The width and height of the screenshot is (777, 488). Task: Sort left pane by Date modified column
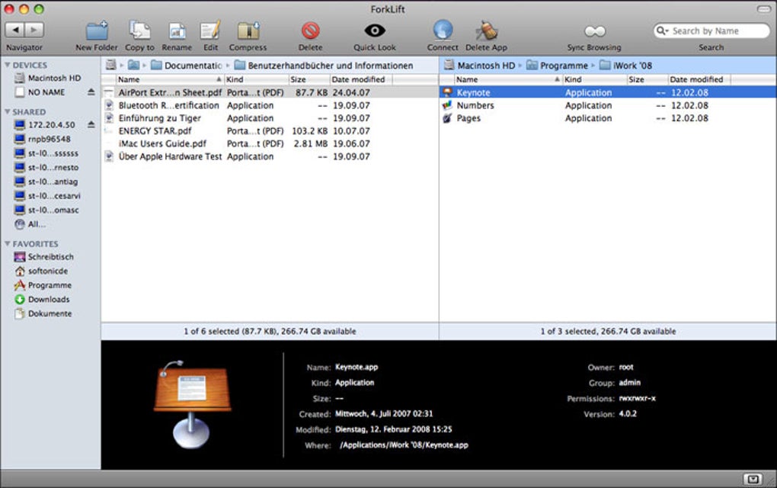tap(361, 79)
